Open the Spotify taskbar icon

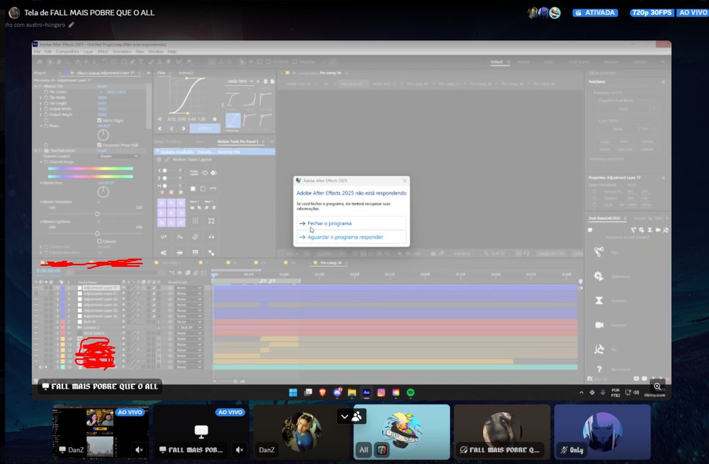point(411,392)
